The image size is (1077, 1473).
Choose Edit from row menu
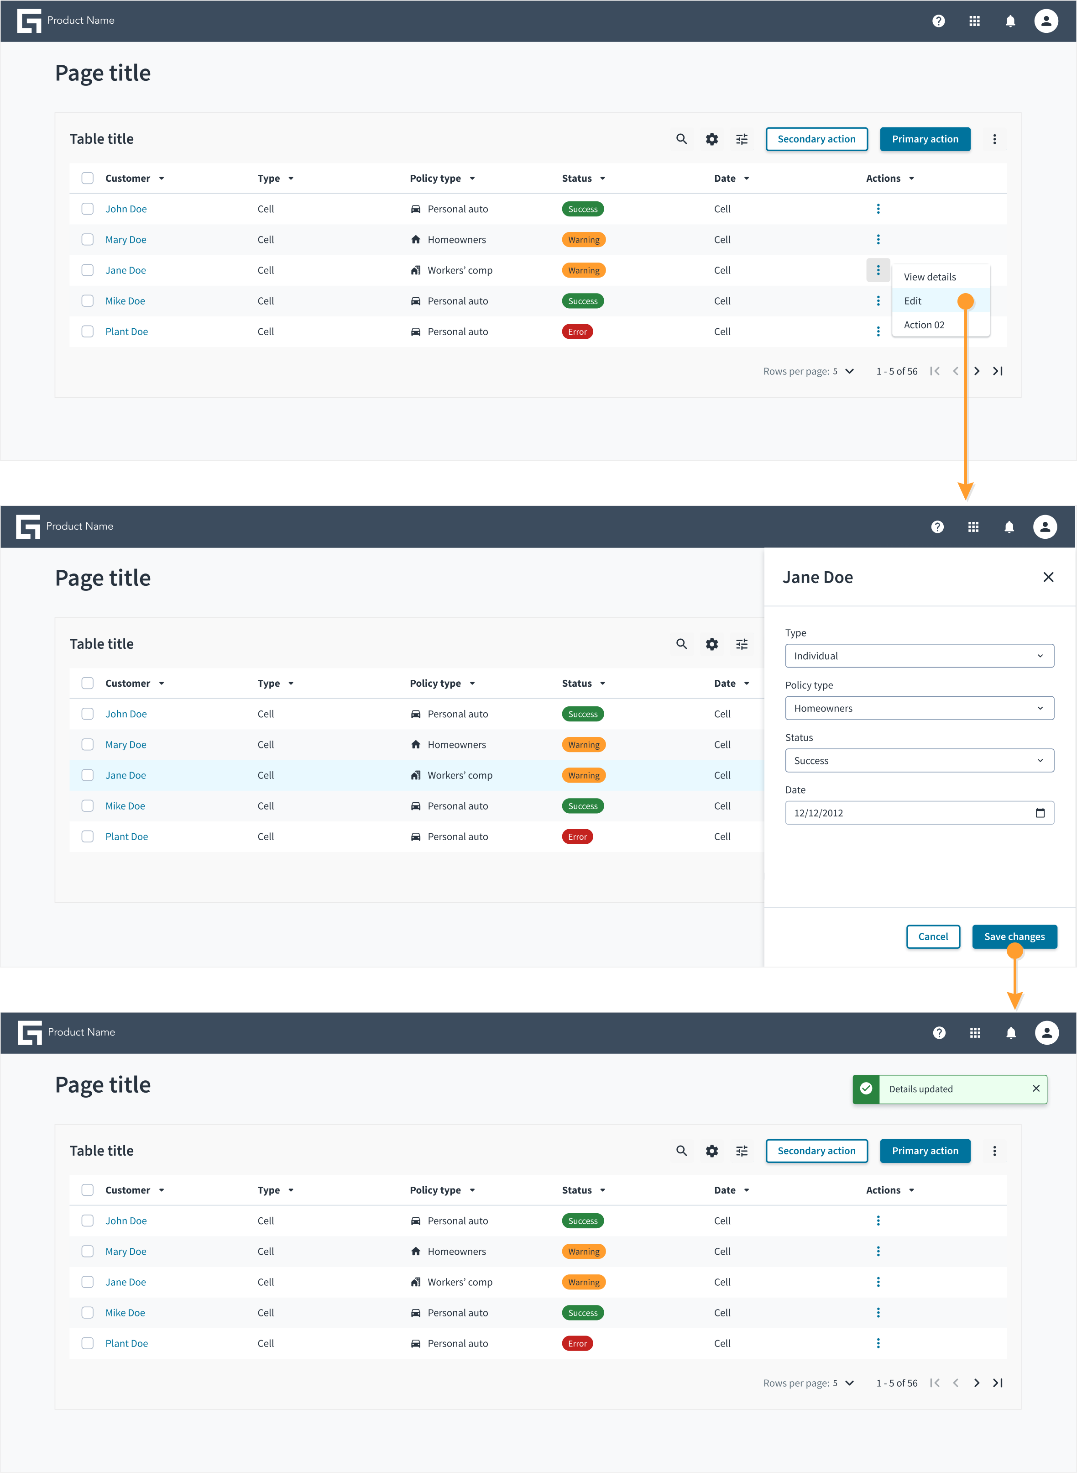click(940, 301)
